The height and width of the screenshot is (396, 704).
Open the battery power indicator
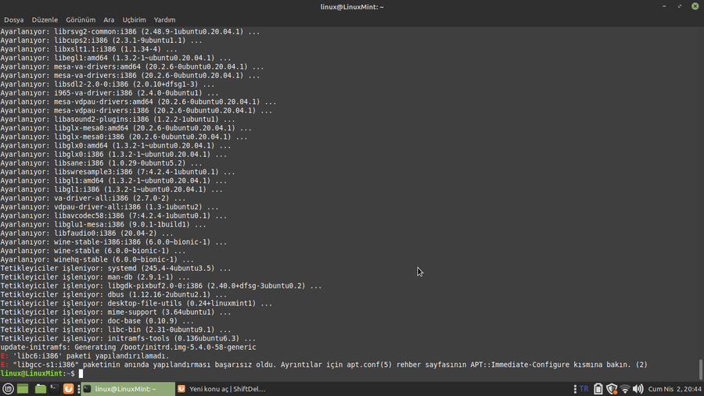[598, 389]
